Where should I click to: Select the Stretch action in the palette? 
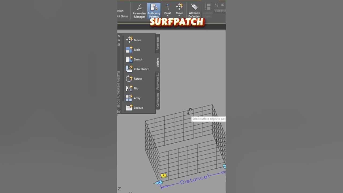[x=135, y=59]
